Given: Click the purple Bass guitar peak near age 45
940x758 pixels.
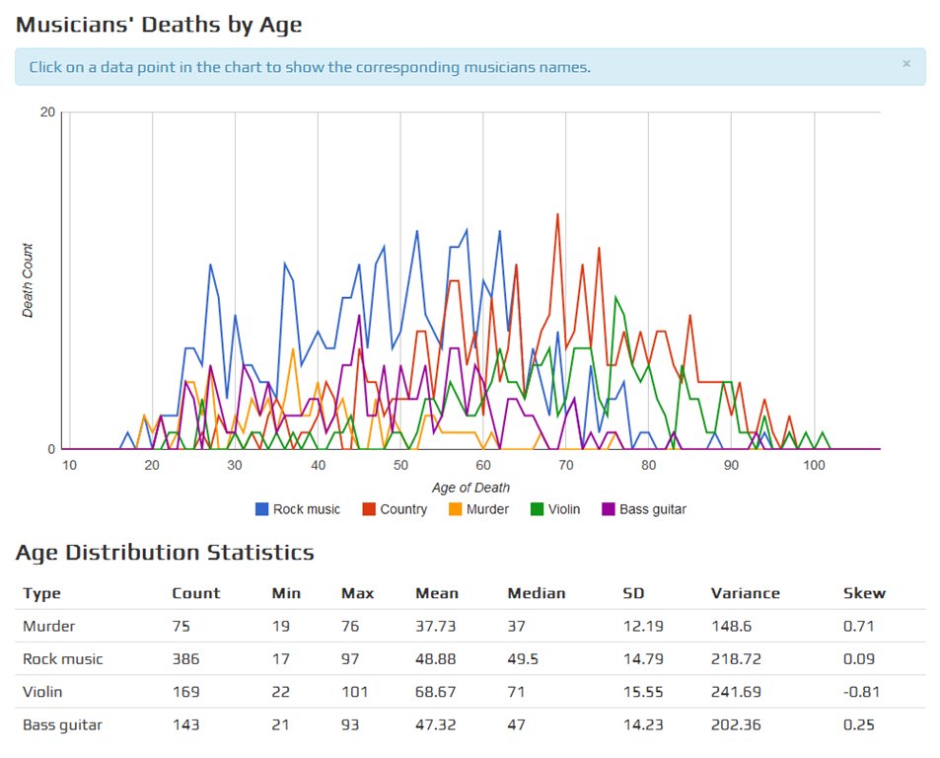Looking at the screenshot, I should (x=359, y=314).
